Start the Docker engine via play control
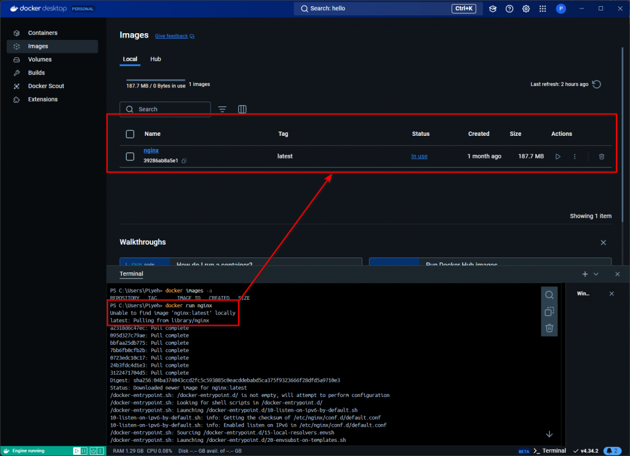The image size is (630, 456). click(76, 451)
